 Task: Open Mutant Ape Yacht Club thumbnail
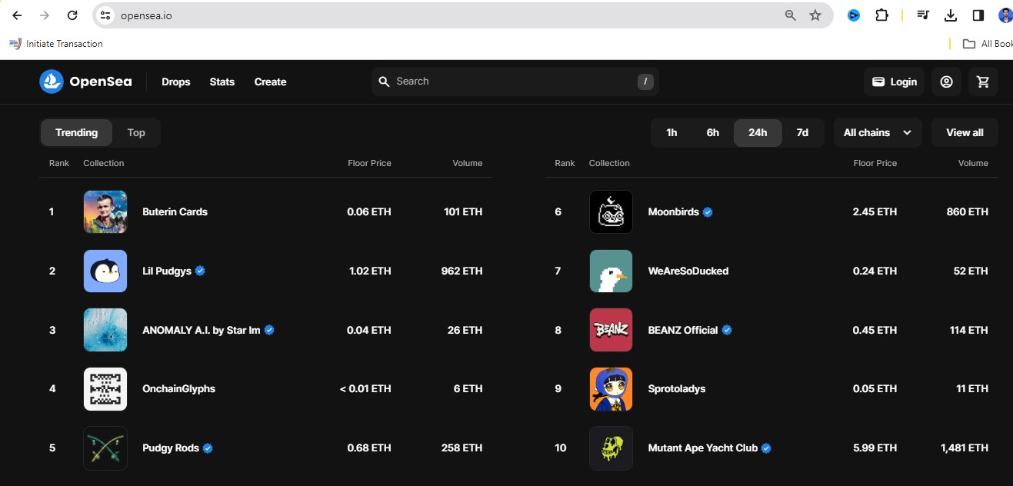tap(611, 448)
